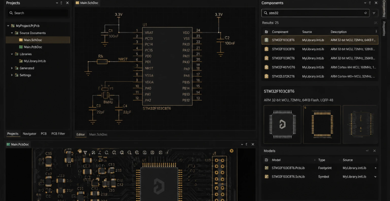Click the 3D chip preview thumbnail
Screen dimensions: 390x201
click(282, 124)
